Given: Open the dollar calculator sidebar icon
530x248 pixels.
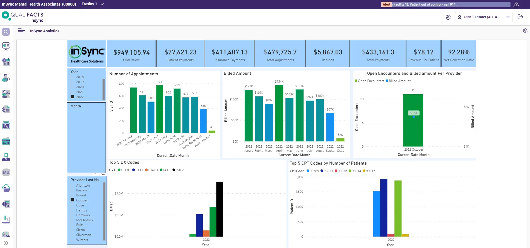Looking at the screenshot, I should [6, 204].
